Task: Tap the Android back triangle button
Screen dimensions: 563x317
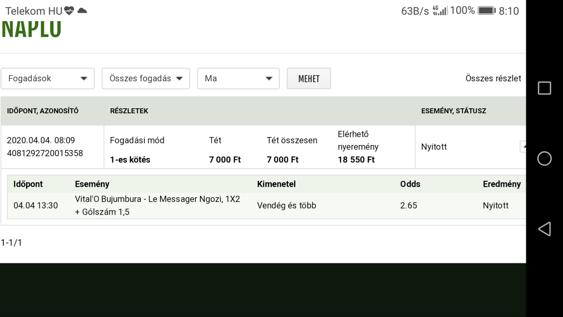Action: point(544,229)
